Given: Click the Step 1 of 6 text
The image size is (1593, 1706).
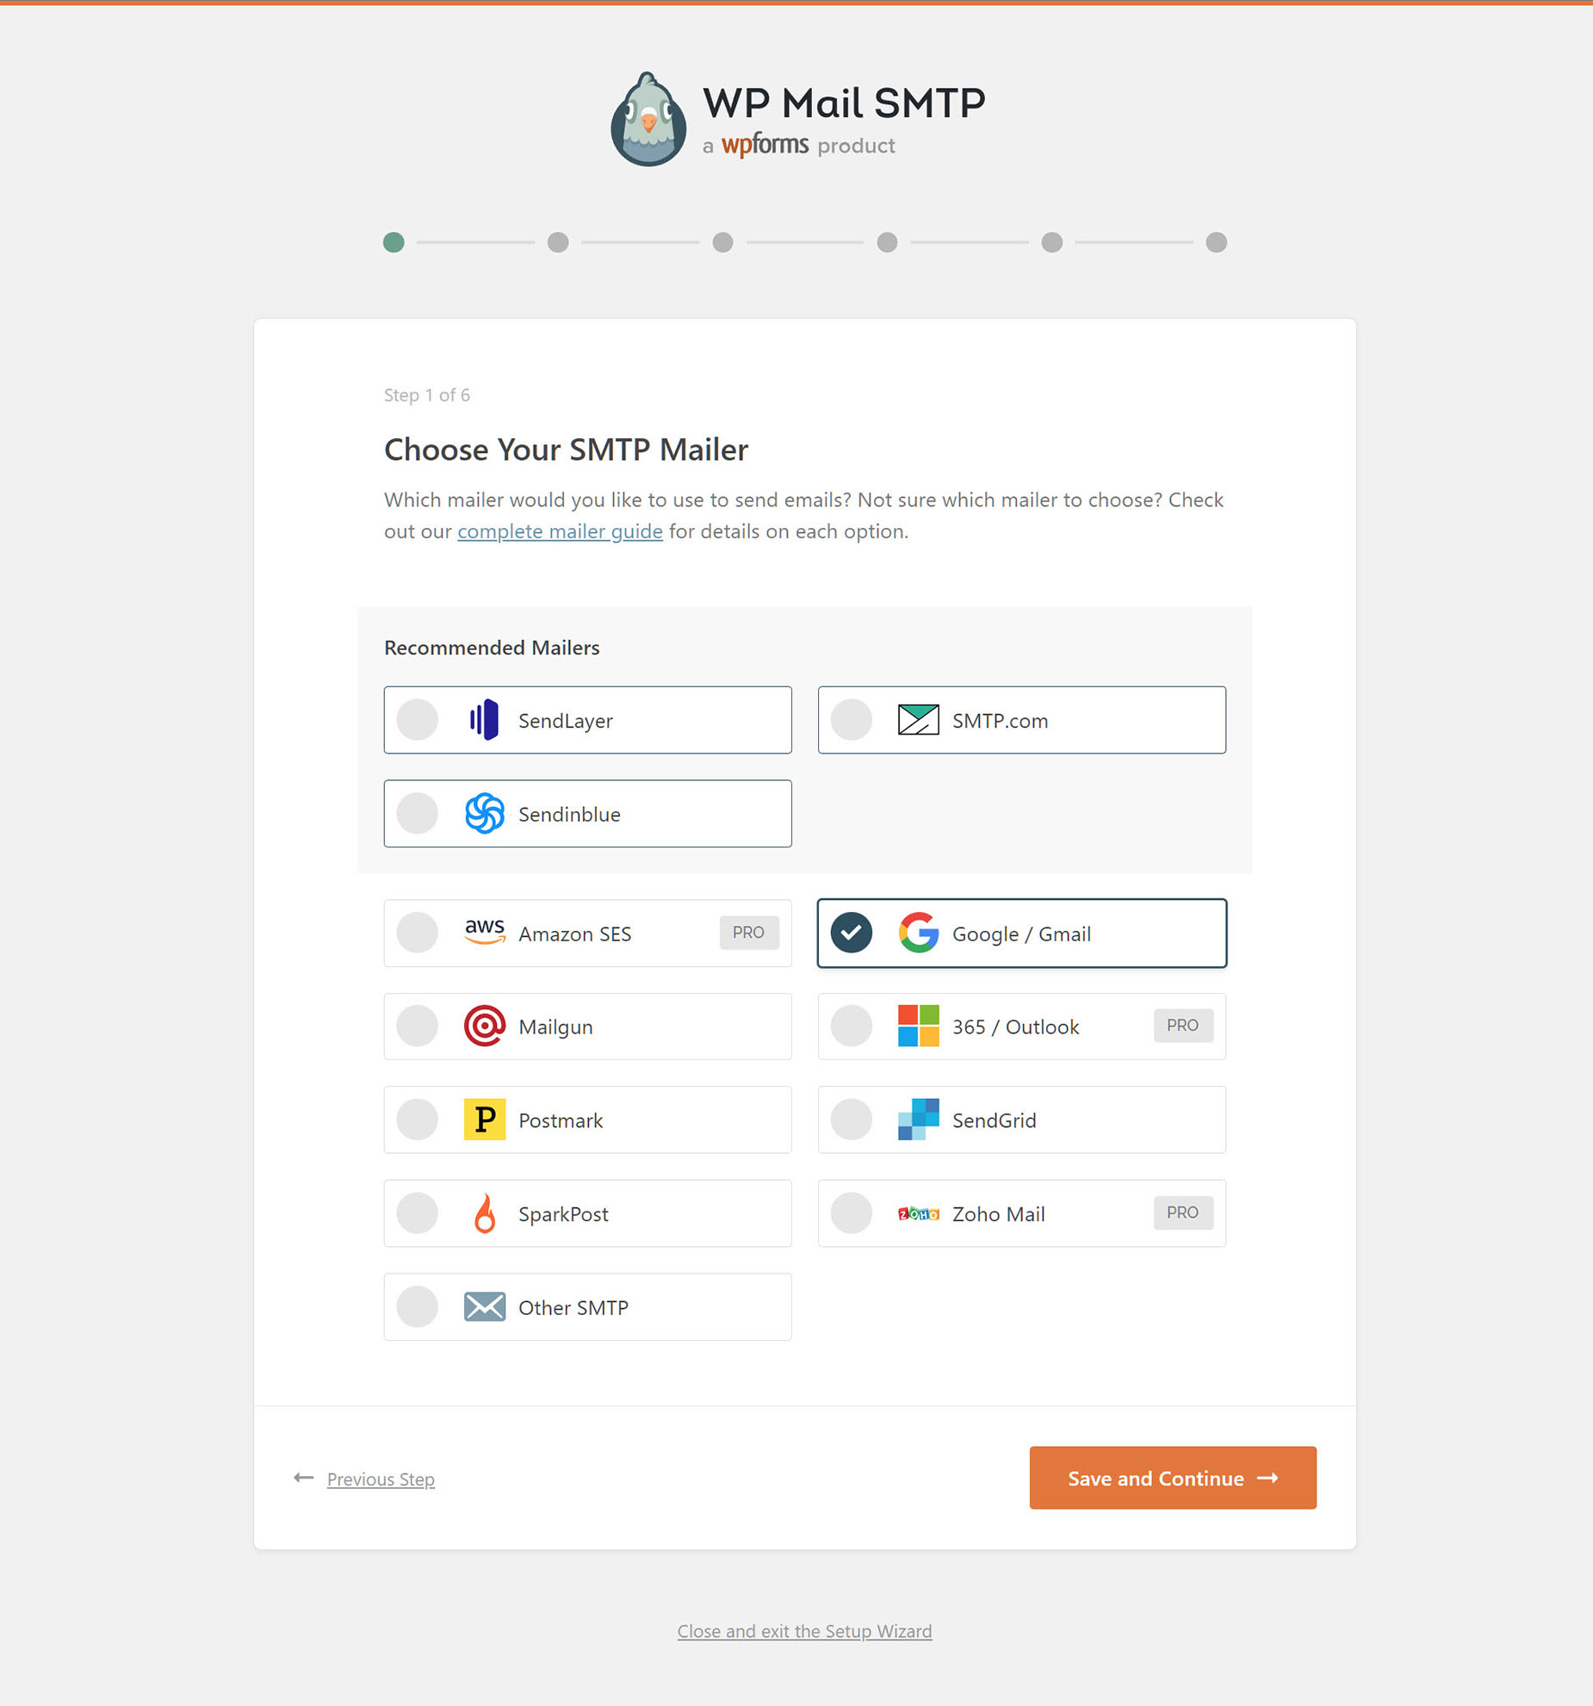Looking at the screenshot, I should pyautogui.click(x=426, y=395).
